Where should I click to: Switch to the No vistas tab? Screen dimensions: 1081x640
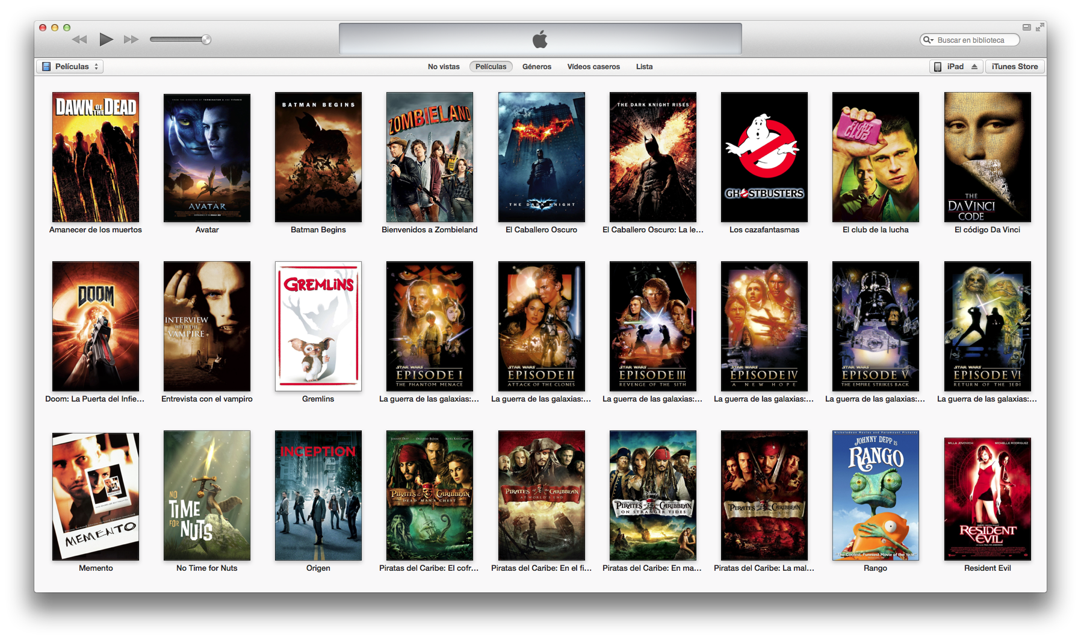(444, 67)
